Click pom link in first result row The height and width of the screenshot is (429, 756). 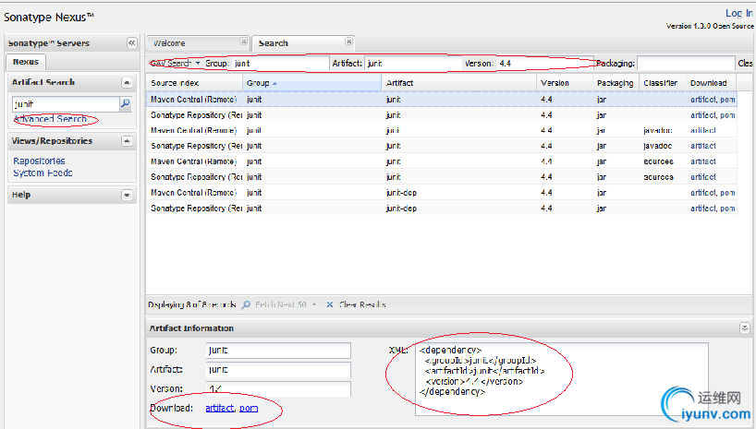(727, 100)
